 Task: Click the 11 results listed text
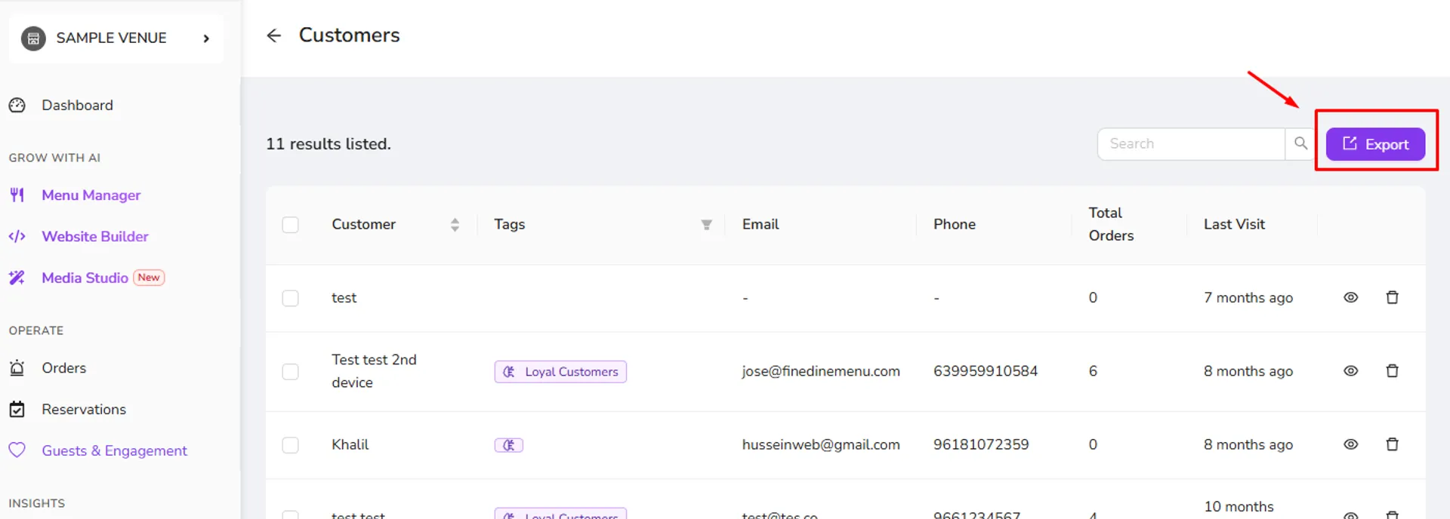pyautogui.click(x=329, y=144)
